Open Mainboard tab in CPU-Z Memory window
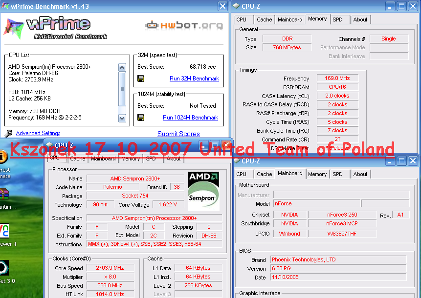This screenshot has width=421, height=298. (290, 20)
